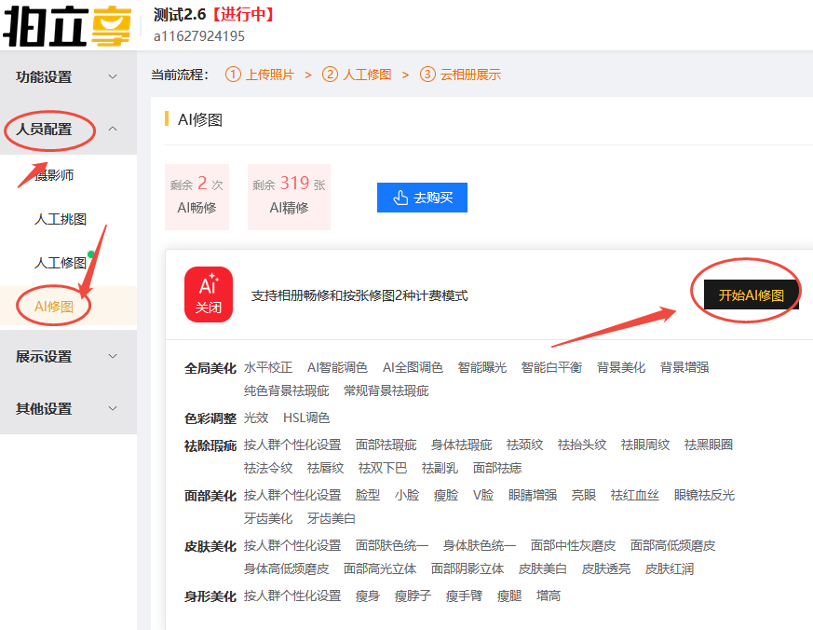Click the AI畅修 remaining count card
Image resolution: width=813 pixels, height=630 pixels.
[x=196, y=197]
